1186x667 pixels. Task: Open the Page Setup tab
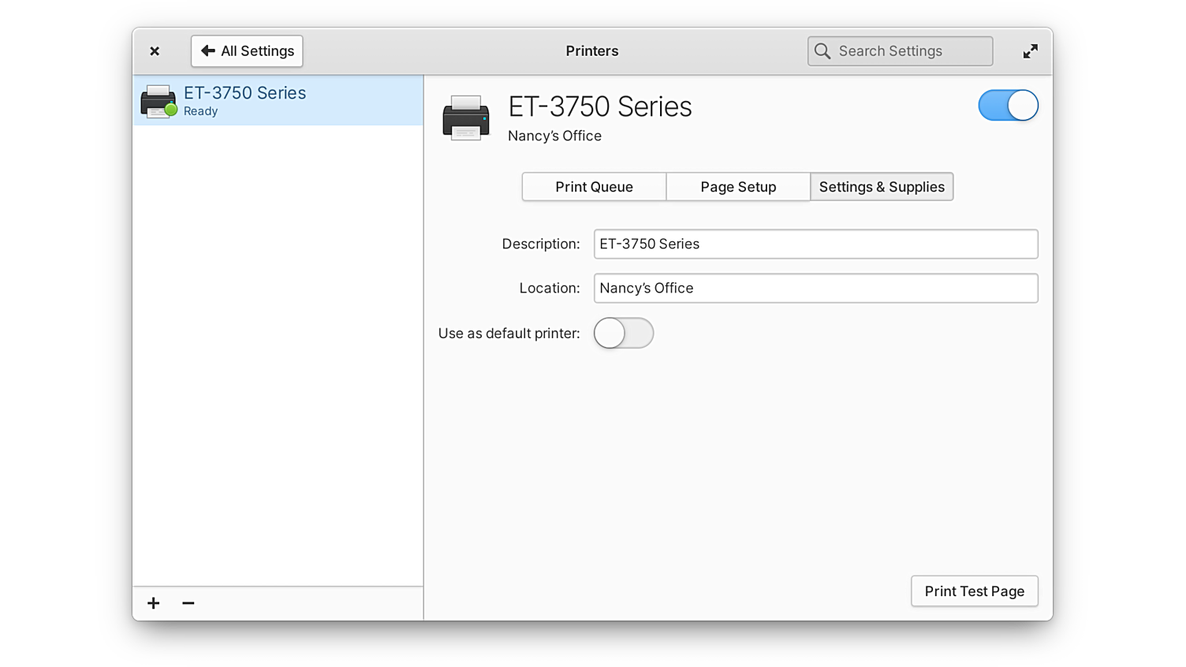(738, 187)
